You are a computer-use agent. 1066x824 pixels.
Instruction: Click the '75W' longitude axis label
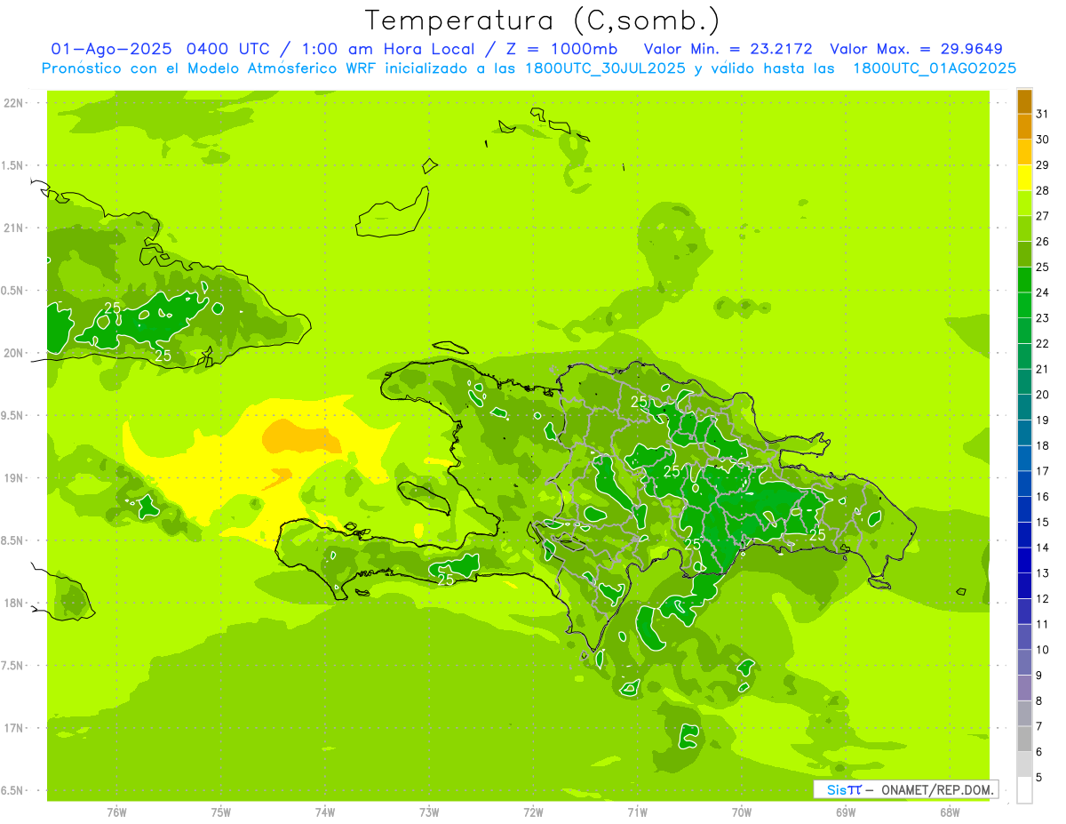click(x=221, y=812)
